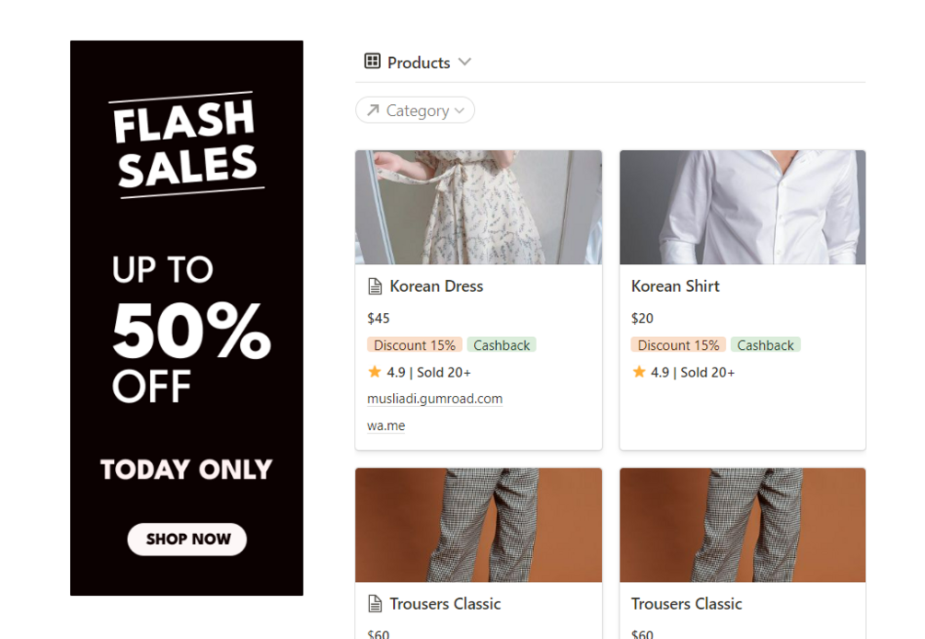Click the Products gallery view icon
Screen dimensions: 925x639
click(x=372, y=62)
